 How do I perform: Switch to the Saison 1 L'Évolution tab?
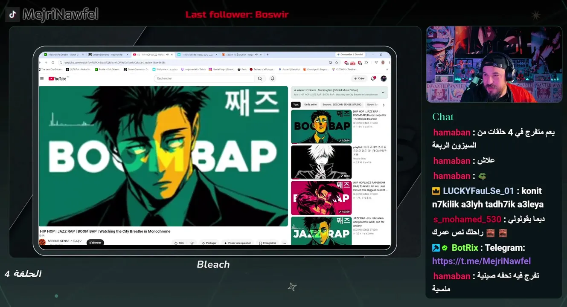click(x=241, y=55)
